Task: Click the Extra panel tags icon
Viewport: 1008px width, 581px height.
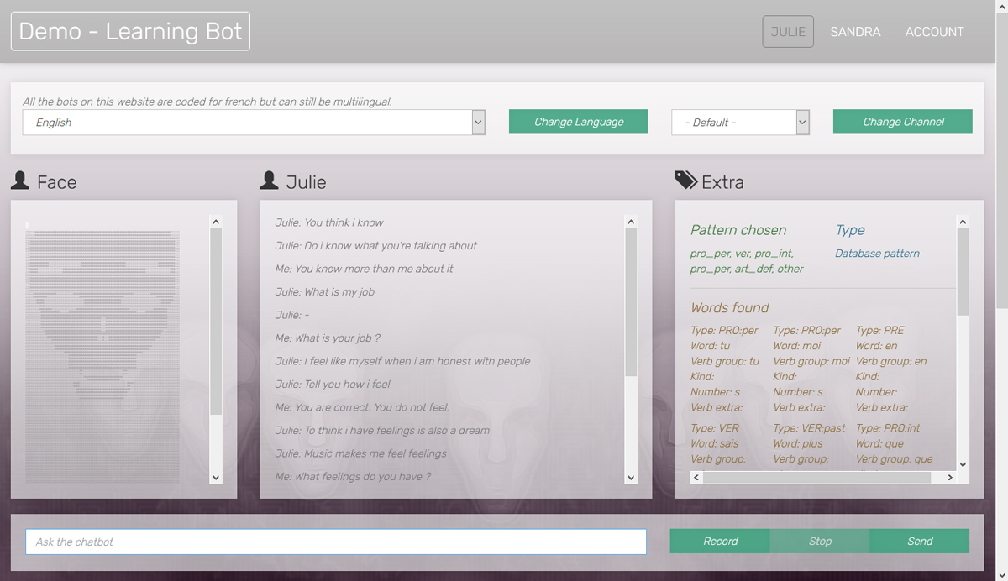Action: 685,181
